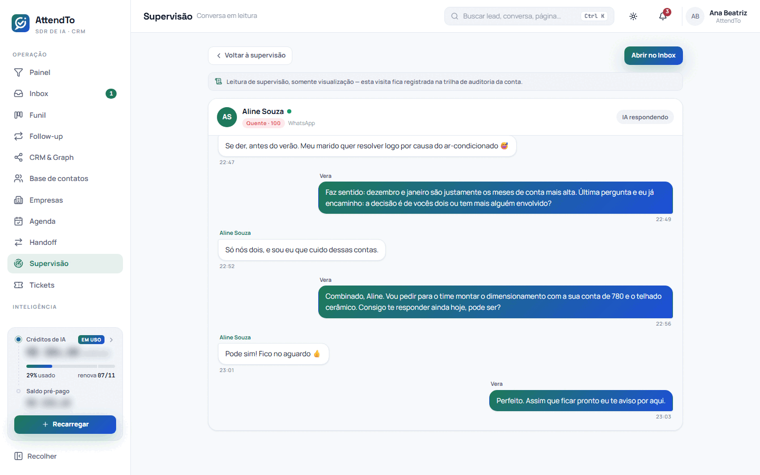Click the AS contact avatar
Viewport: 760px width, 475px height.
pyautogui.click(x=227, y=117)
